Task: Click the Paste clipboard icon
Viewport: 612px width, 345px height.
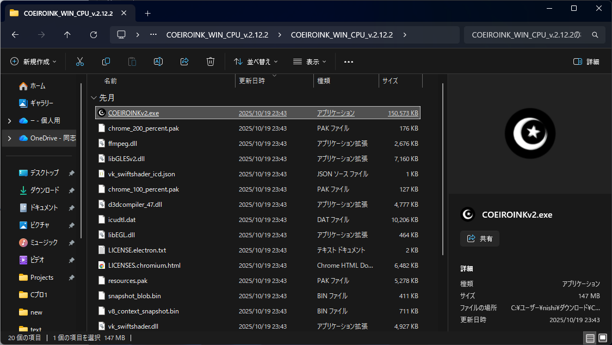Action: tap(132, 61)
